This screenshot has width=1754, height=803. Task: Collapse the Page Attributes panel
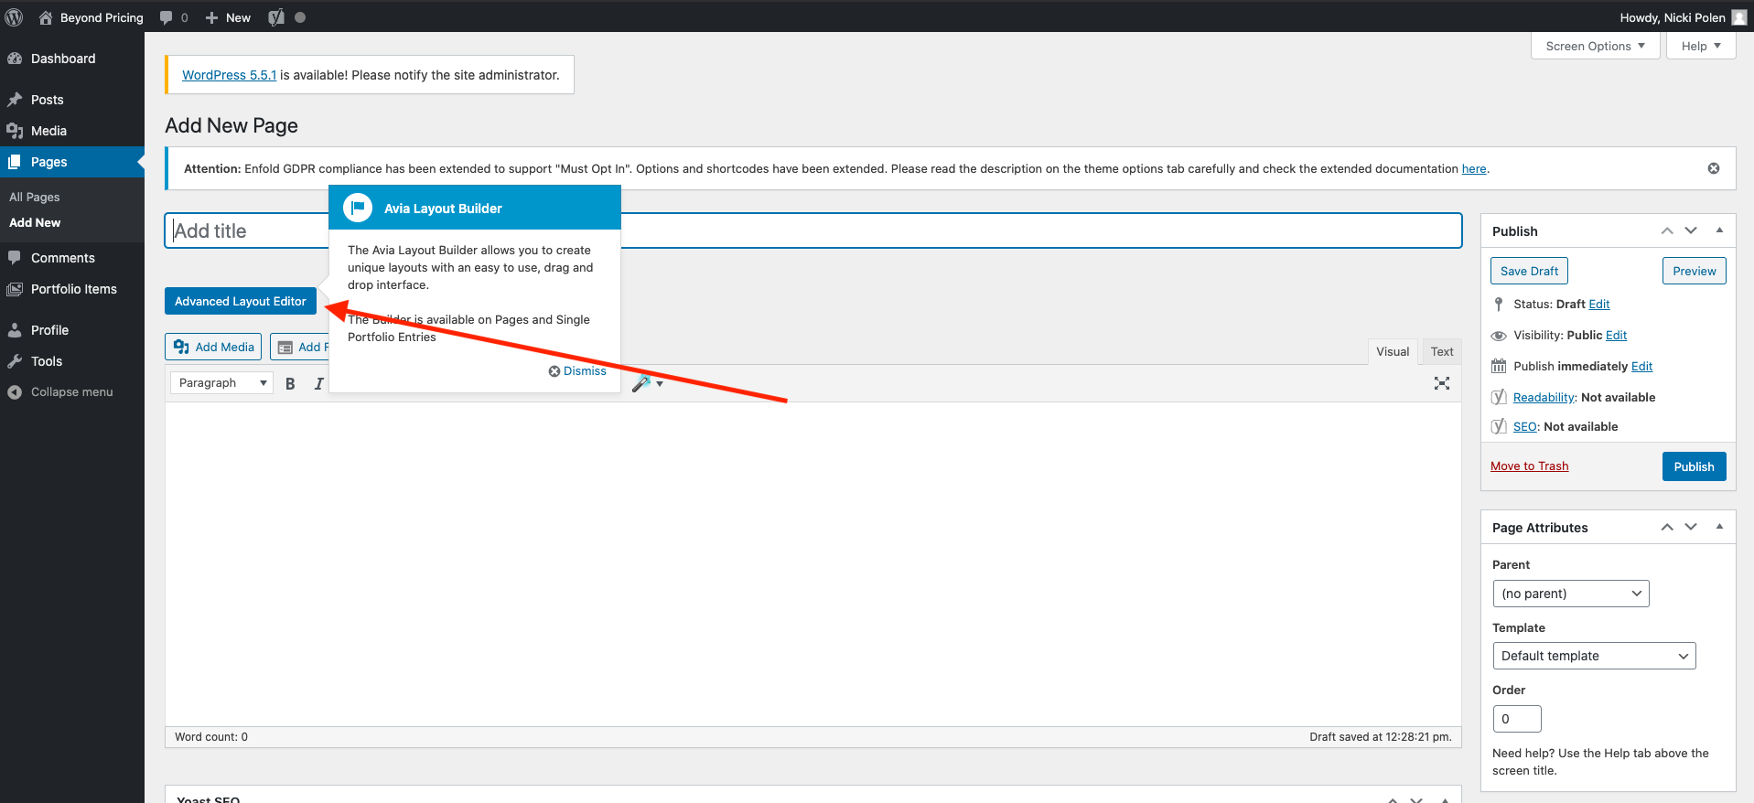pyautogui.click(x=1719, y=527)
